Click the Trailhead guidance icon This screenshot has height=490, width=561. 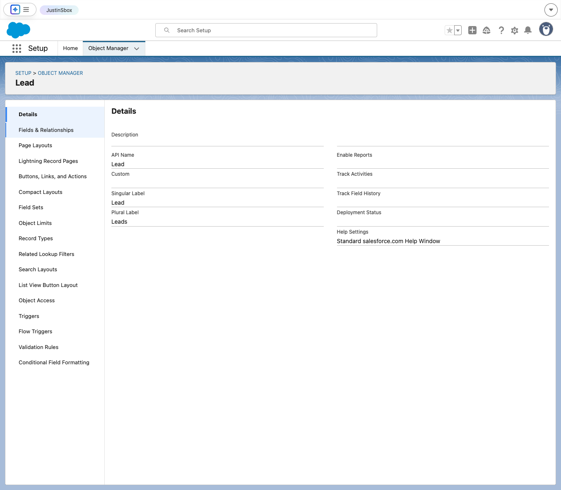[486, 30]
